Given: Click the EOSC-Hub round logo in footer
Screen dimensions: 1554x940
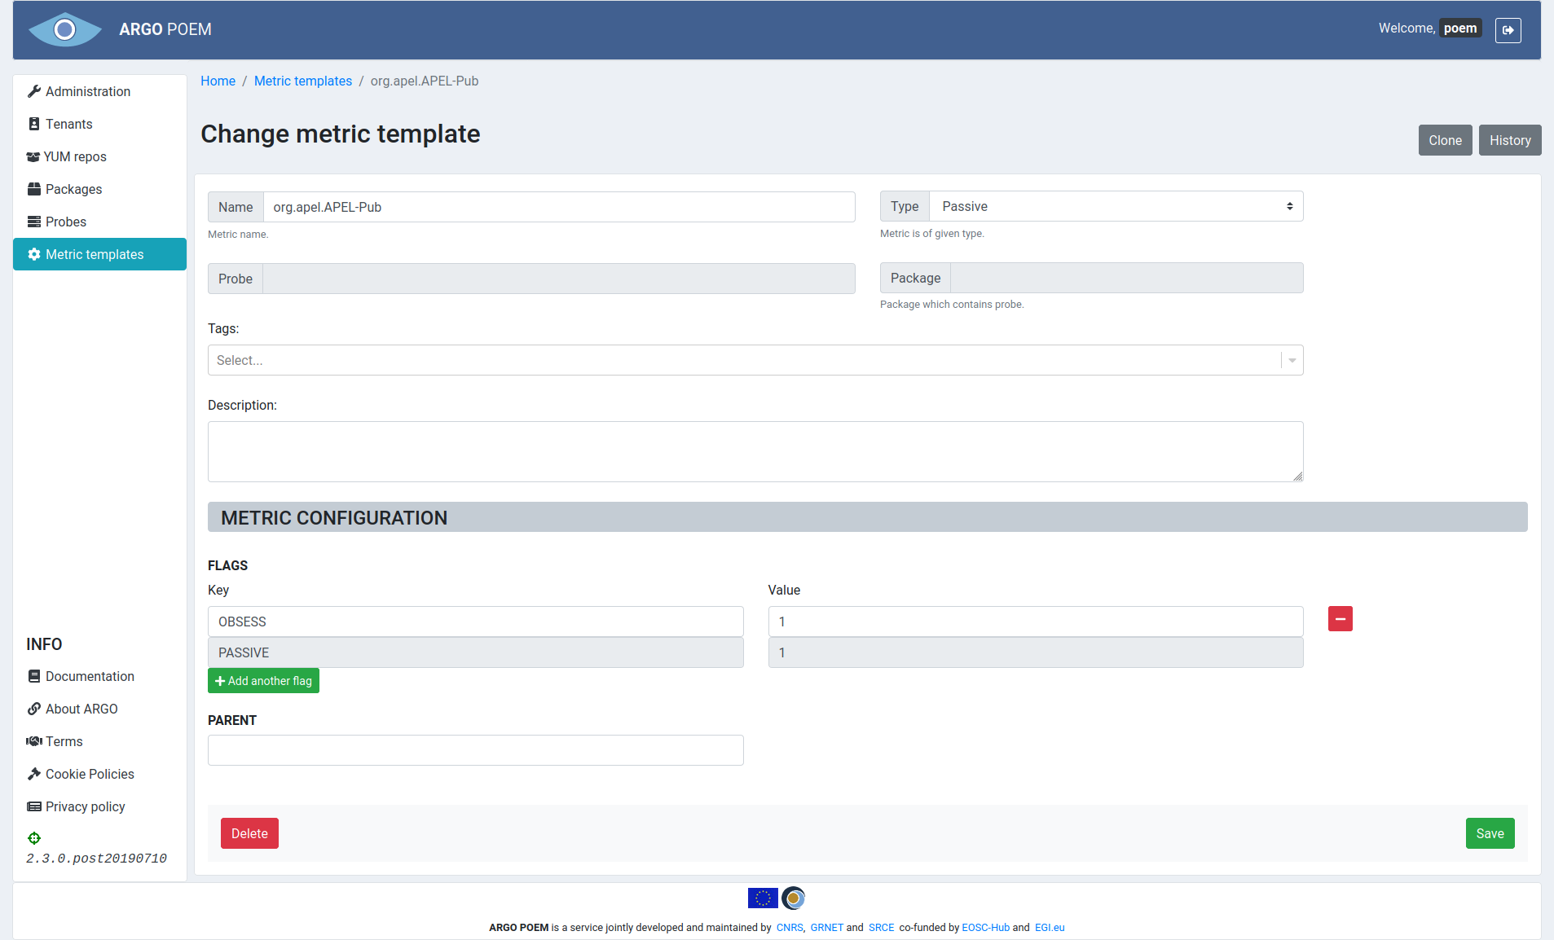Looking at the screenshot, I should pos(794,898).
